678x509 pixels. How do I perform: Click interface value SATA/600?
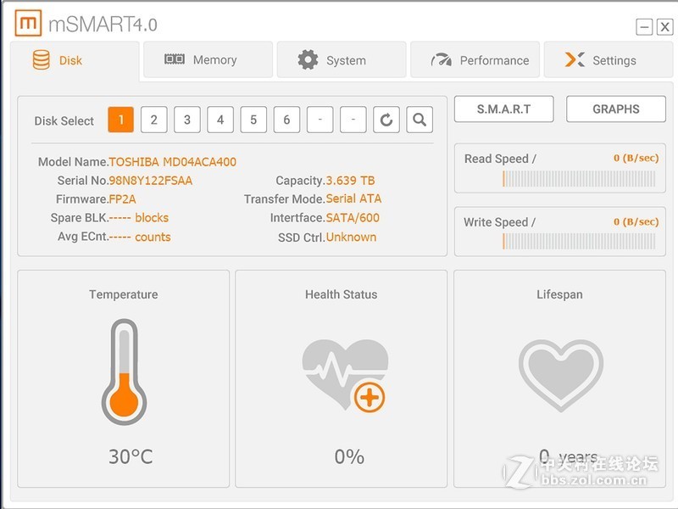click(x=353, y=218)
